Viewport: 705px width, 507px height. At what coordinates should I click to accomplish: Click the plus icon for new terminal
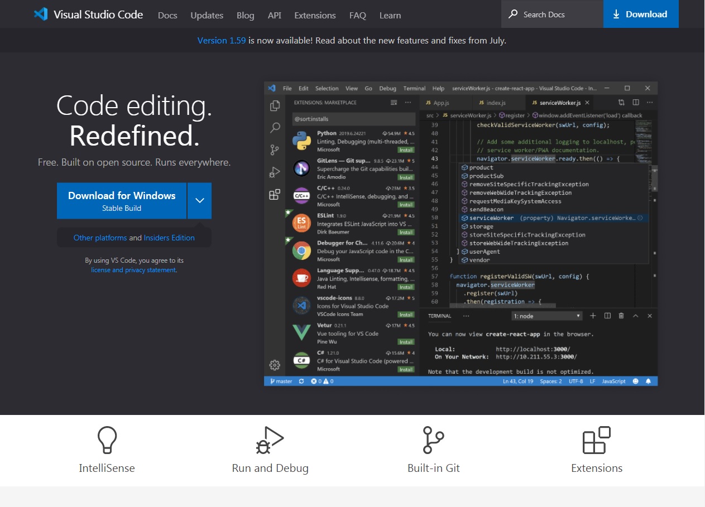pyautogui.click(x=593, y=316)
